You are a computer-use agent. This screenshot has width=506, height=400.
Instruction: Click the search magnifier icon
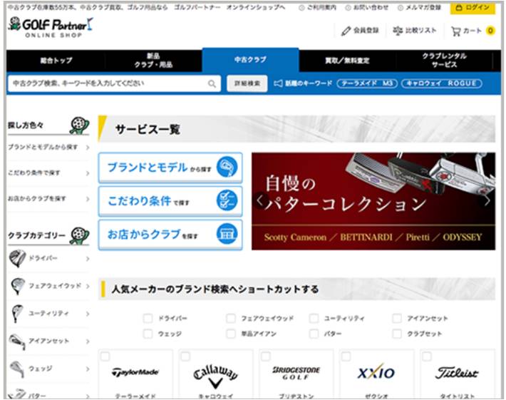pyautogui.click(x=212, y=84)
